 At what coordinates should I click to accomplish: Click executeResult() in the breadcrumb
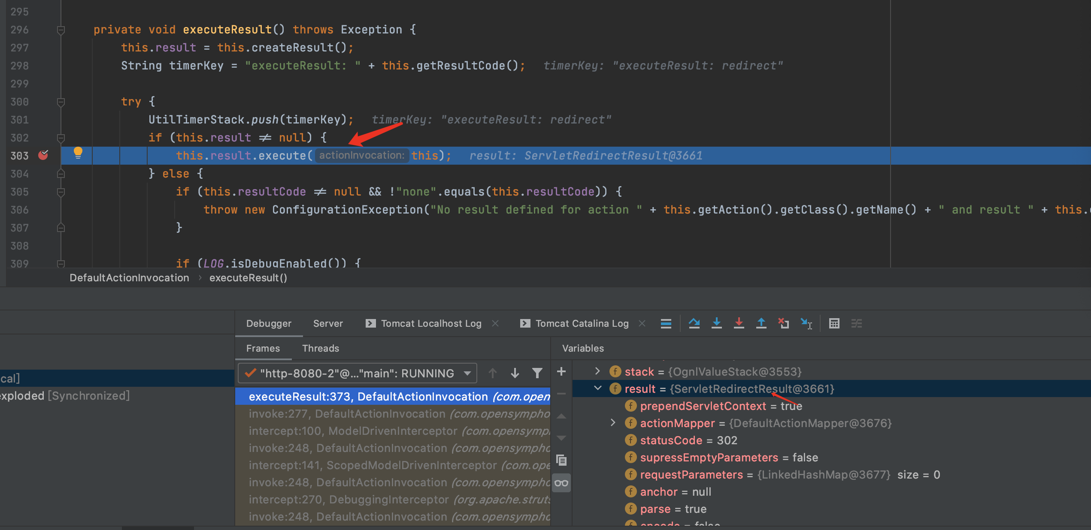pos(248,278)
